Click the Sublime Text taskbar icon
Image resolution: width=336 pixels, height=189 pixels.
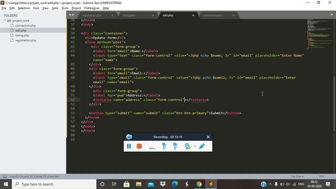[211, 184]
